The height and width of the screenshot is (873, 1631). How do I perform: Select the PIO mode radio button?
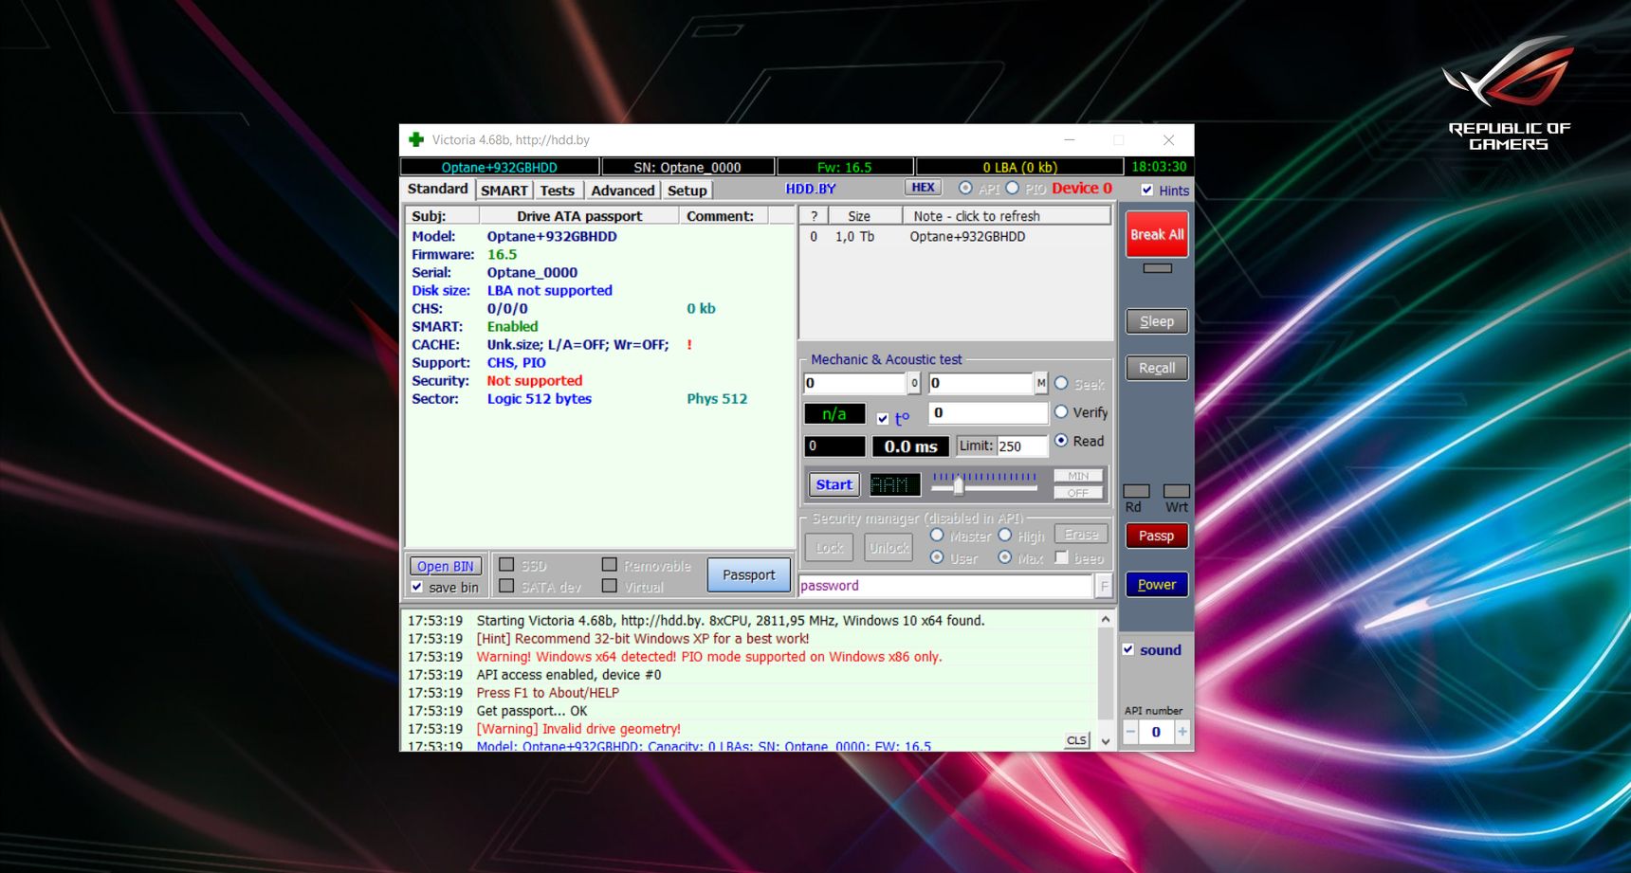click(1013, 188)
